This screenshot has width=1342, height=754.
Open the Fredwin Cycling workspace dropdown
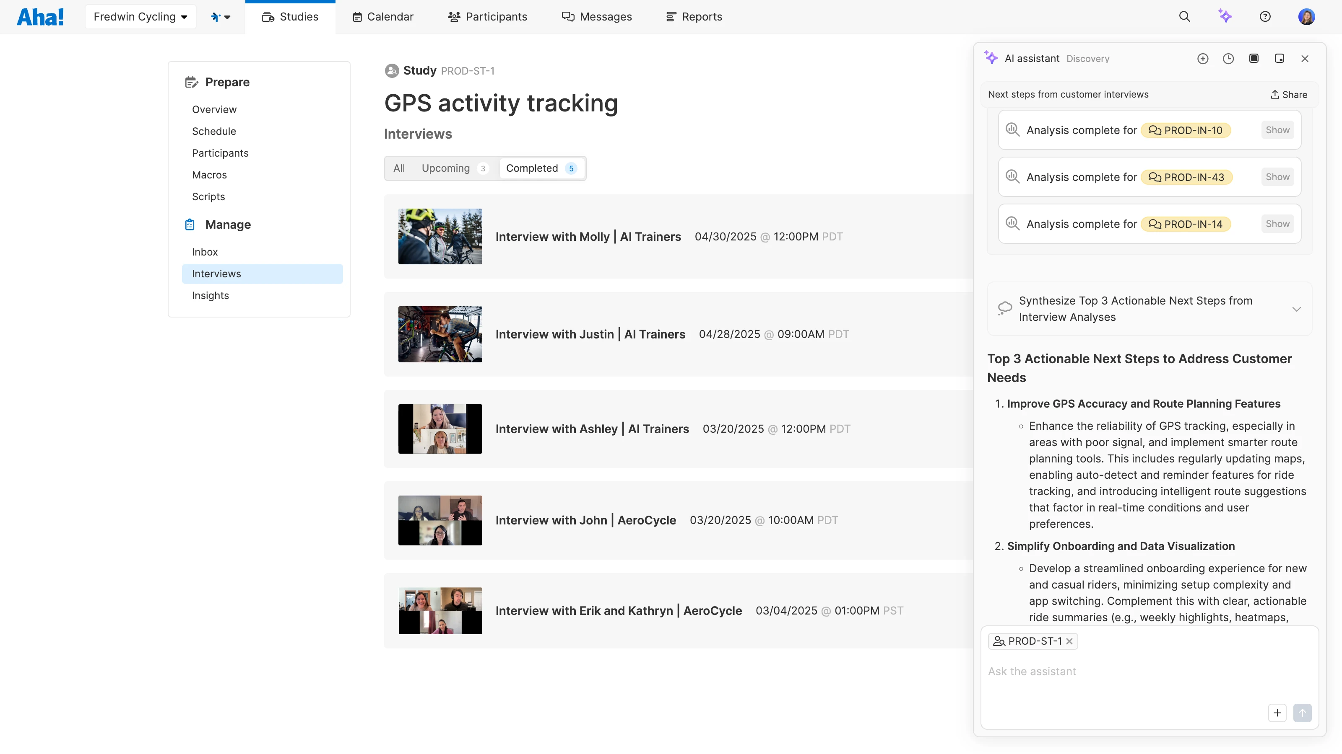coord(140,17)
